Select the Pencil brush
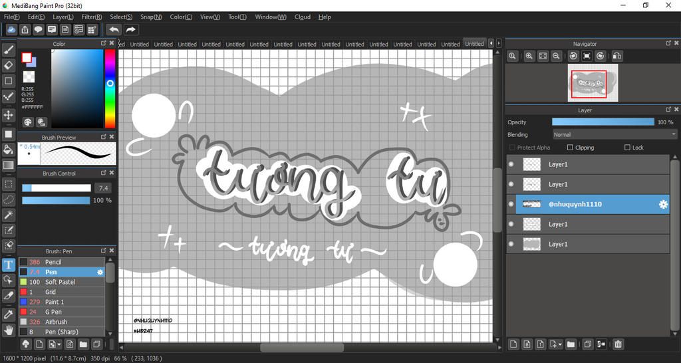This screenshot has height=363, width=681. [62, 262]
